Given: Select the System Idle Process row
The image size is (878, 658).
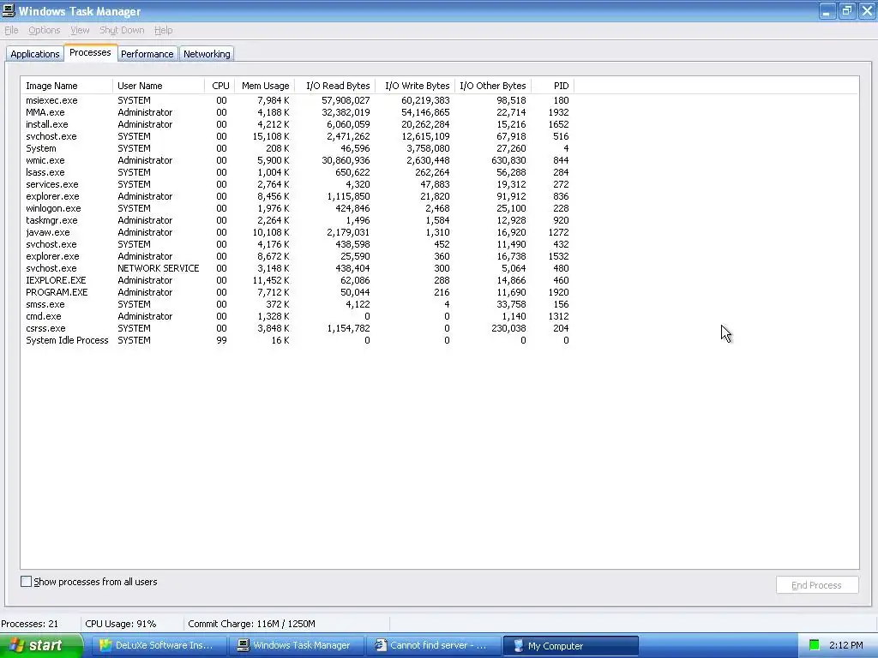Looking at the screenshot, I should tap(298, 340).
